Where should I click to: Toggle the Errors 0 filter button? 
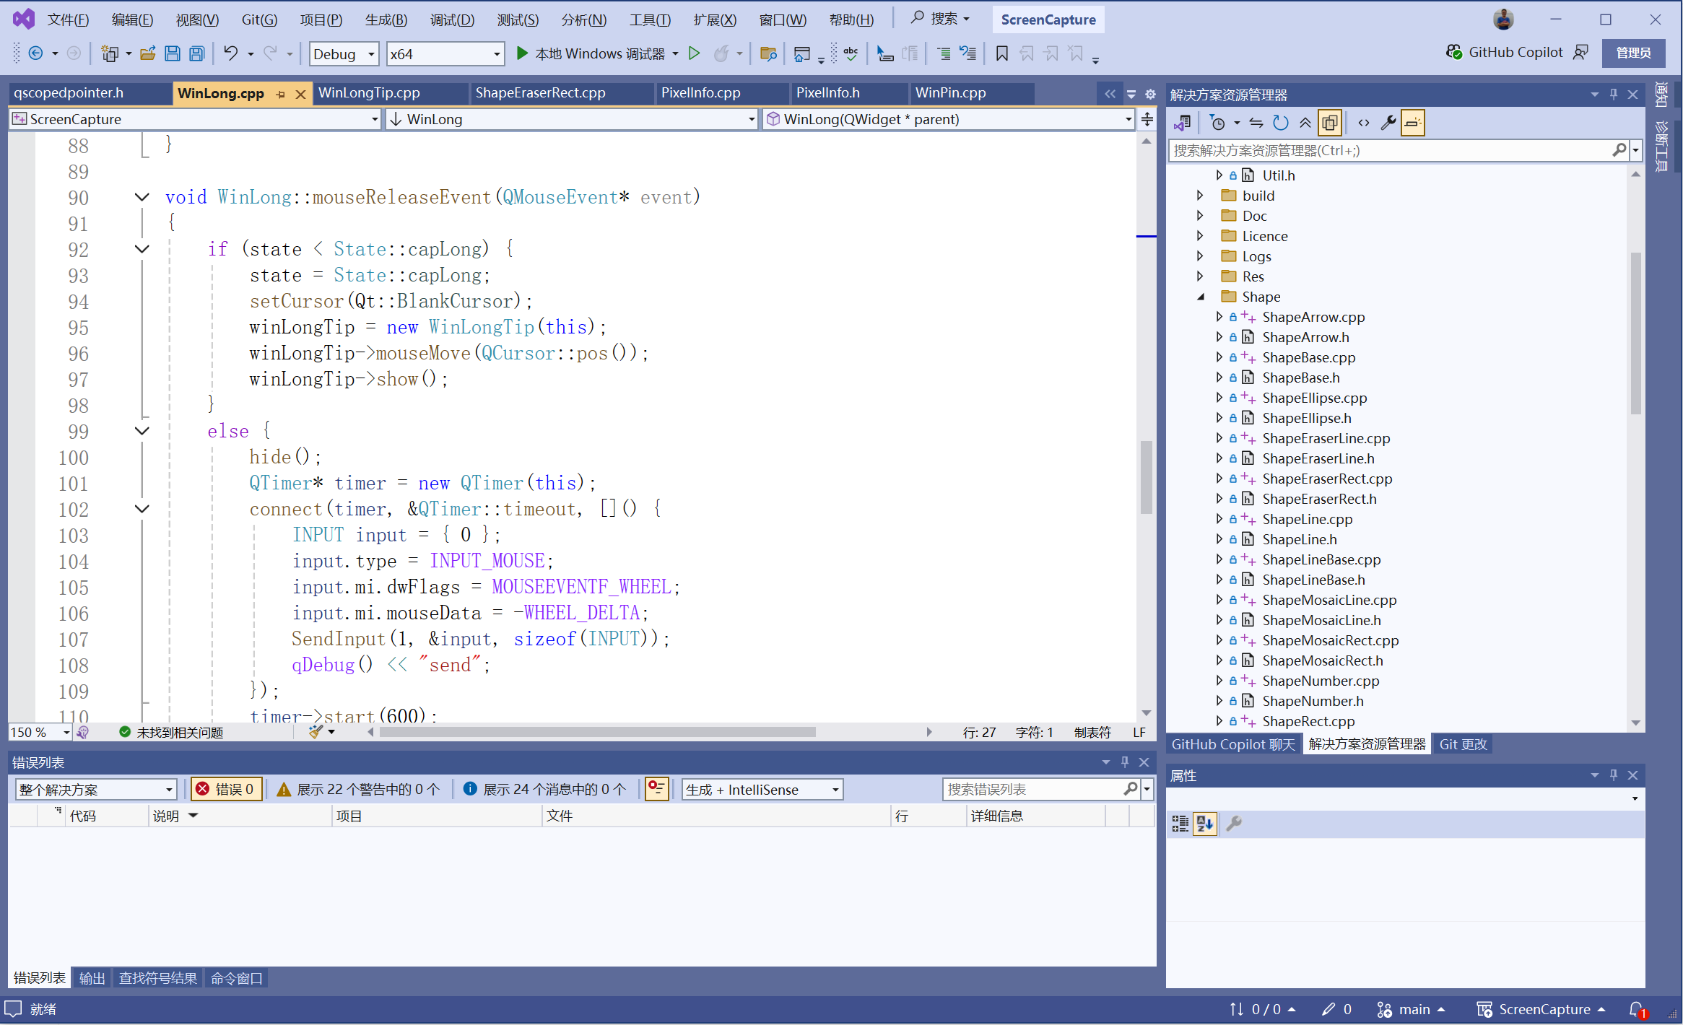coord(225,789)
